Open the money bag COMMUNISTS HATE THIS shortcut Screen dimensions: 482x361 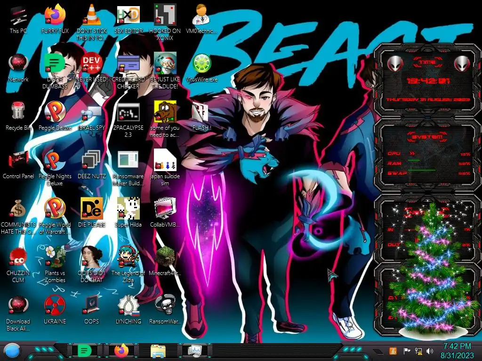pos(18,216)
